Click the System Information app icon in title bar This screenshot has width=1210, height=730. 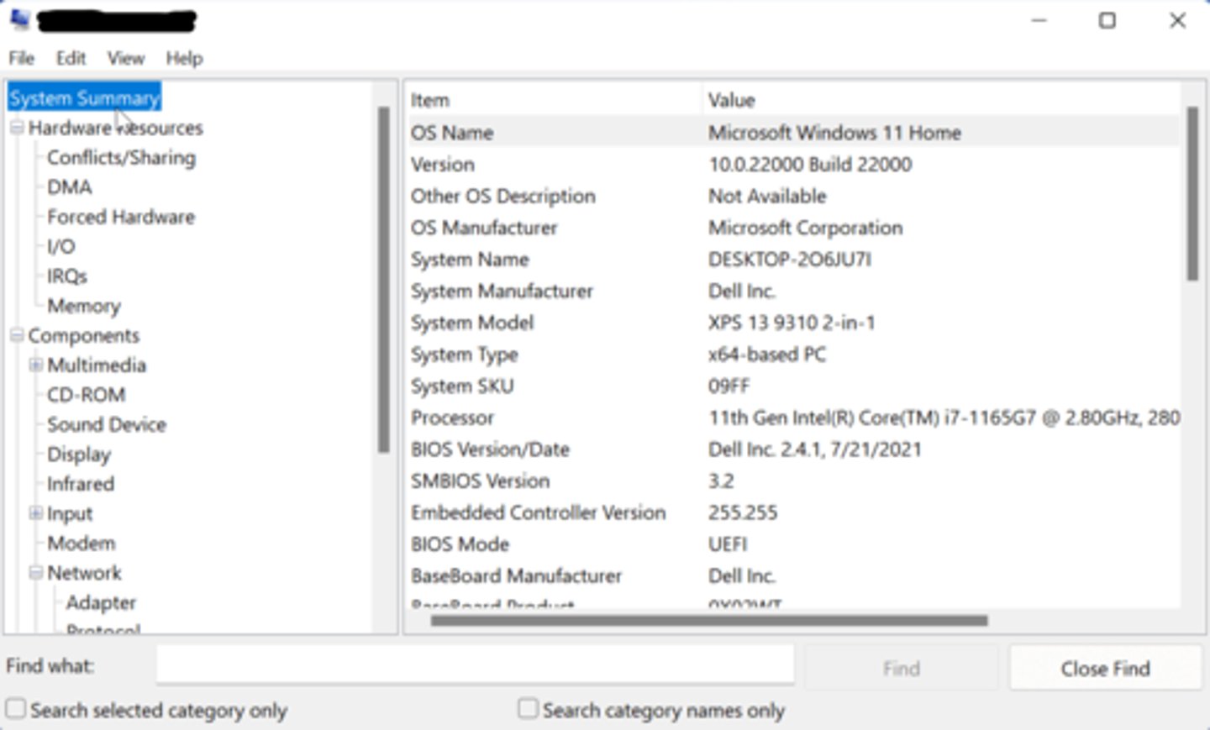(19, 19)
